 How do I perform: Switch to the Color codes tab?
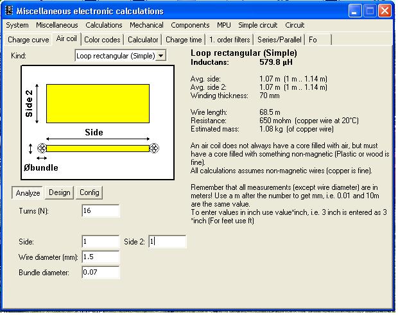[102, 40]
